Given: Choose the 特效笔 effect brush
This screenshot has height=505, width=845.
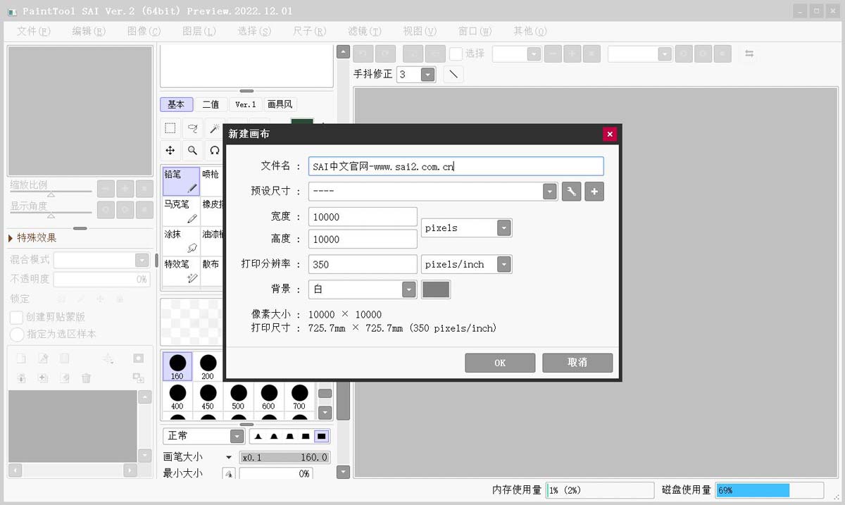Looking at the screenshot, I should pos(181,272).
